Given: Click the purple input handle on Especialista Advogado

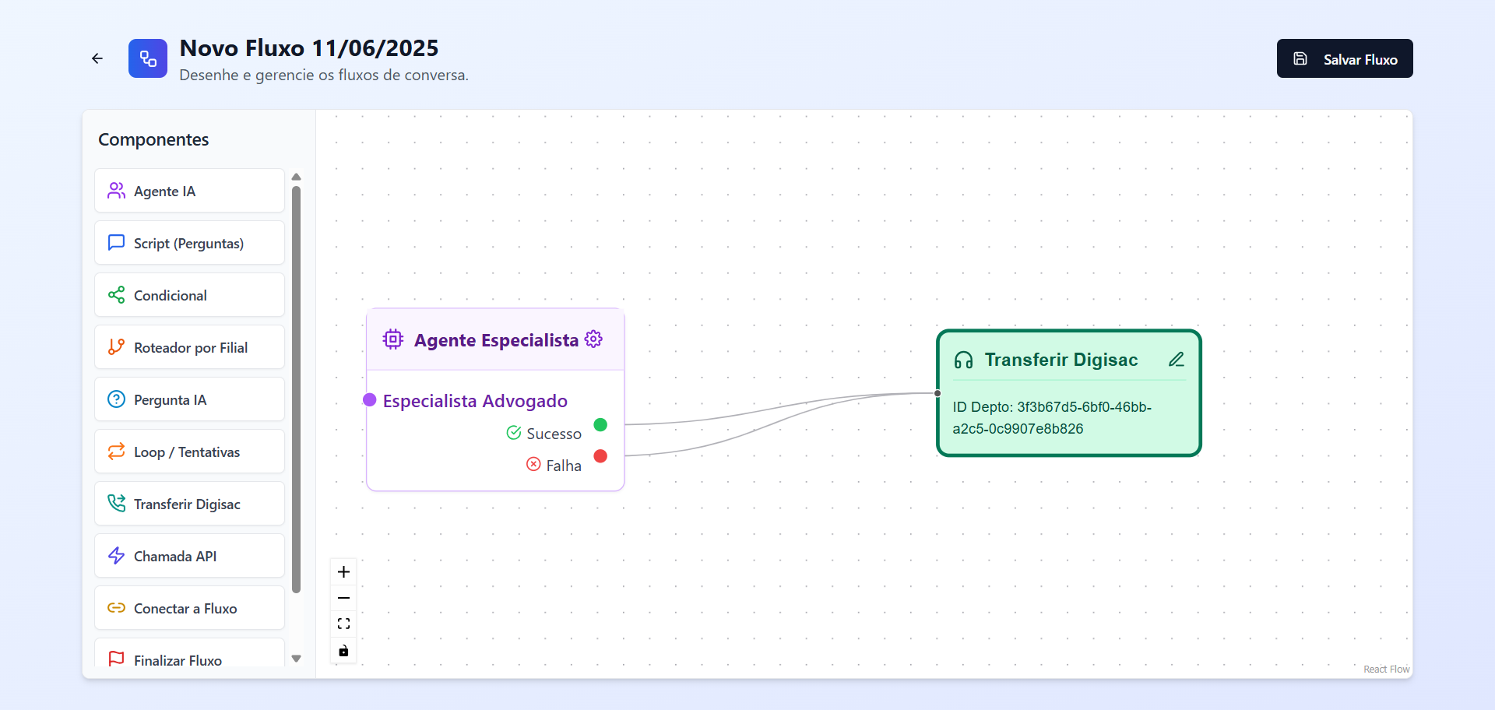Looking at the screenshot, I should tap(370, 400).
